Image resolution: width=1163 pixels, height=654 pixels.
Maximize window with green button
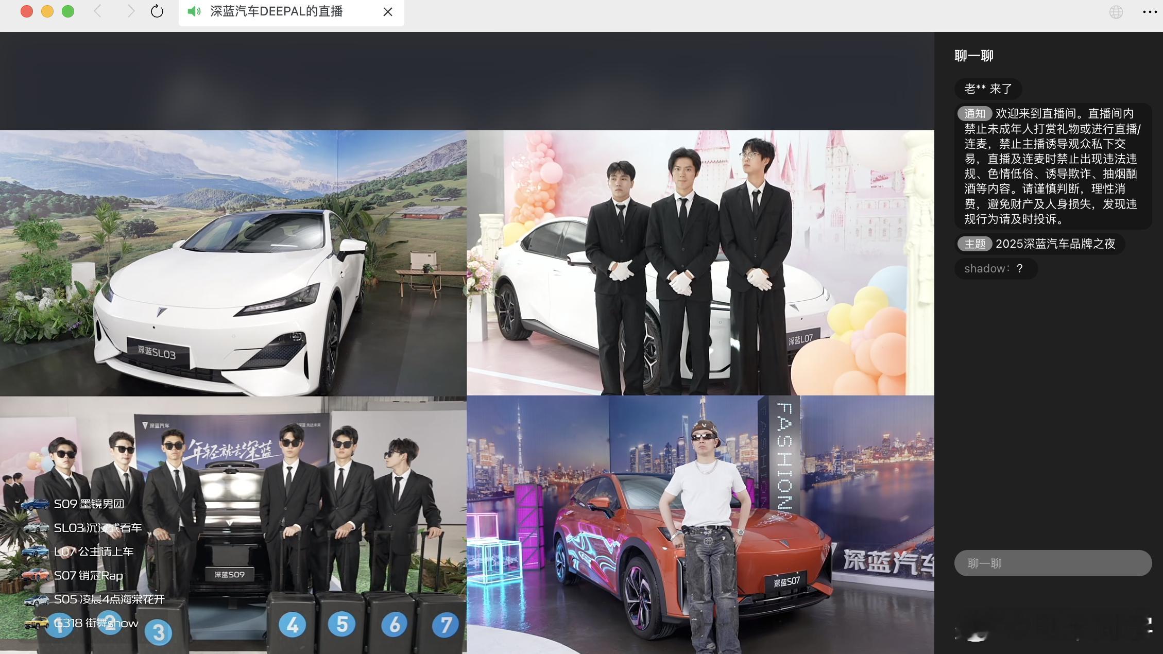(x=68, y=11)
